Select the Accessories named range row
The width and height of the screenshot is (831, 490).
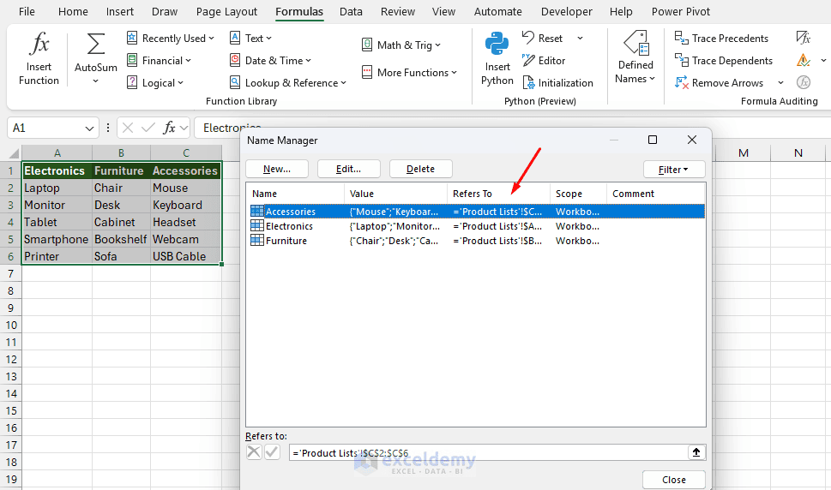(476, 211)
